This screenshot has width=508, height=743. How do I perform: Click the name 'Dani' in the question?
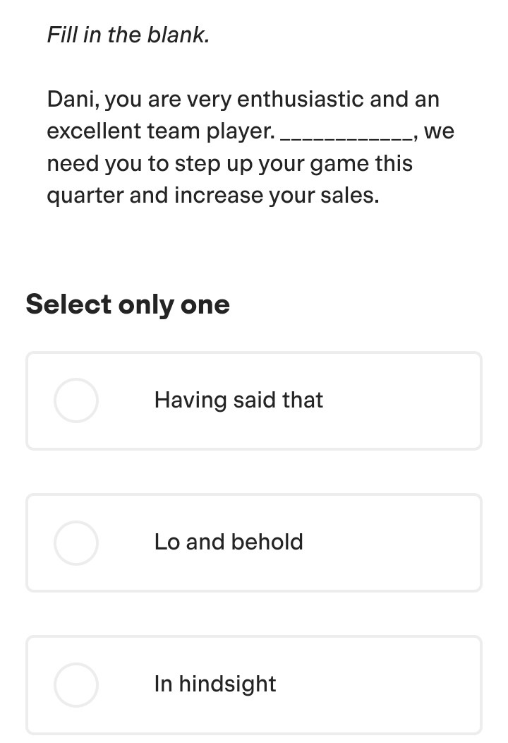pyautogui.click(x=73, y=100)
